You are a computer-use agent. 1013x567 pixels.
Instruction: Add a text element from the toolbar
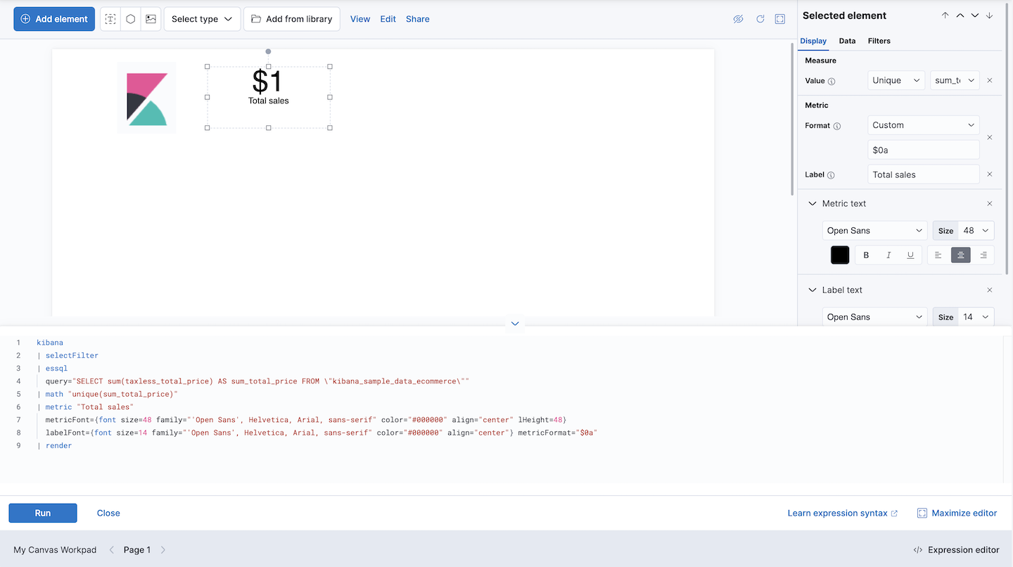click(110, 19)
